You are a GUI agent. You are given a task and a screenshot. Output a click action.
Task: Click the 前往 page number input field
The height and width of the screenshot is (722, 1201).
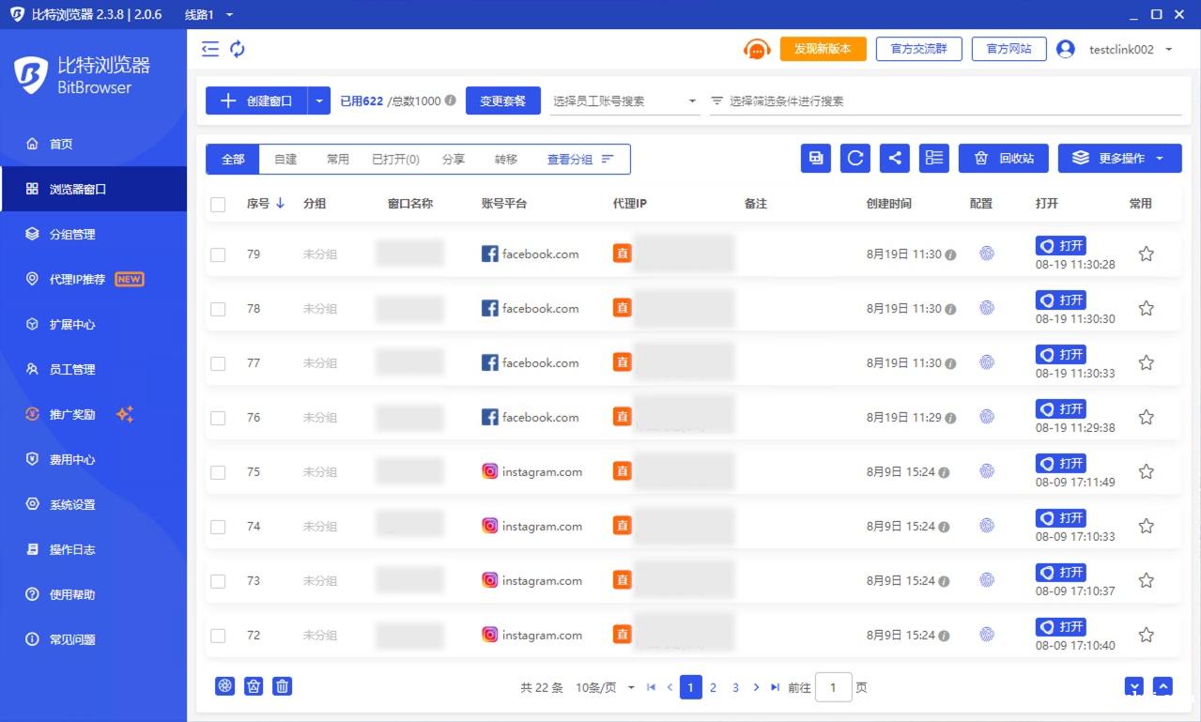click(x=833, y=687)
